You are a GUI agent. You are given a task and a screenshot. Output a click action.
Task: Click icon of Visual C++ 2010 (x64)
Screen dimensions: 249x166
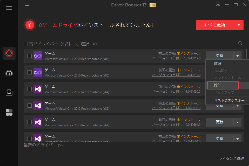point(38,56)
